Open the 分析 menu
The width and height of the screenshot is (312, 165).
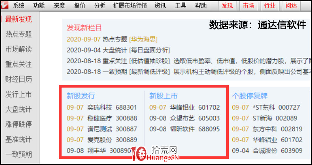(100, 6)
